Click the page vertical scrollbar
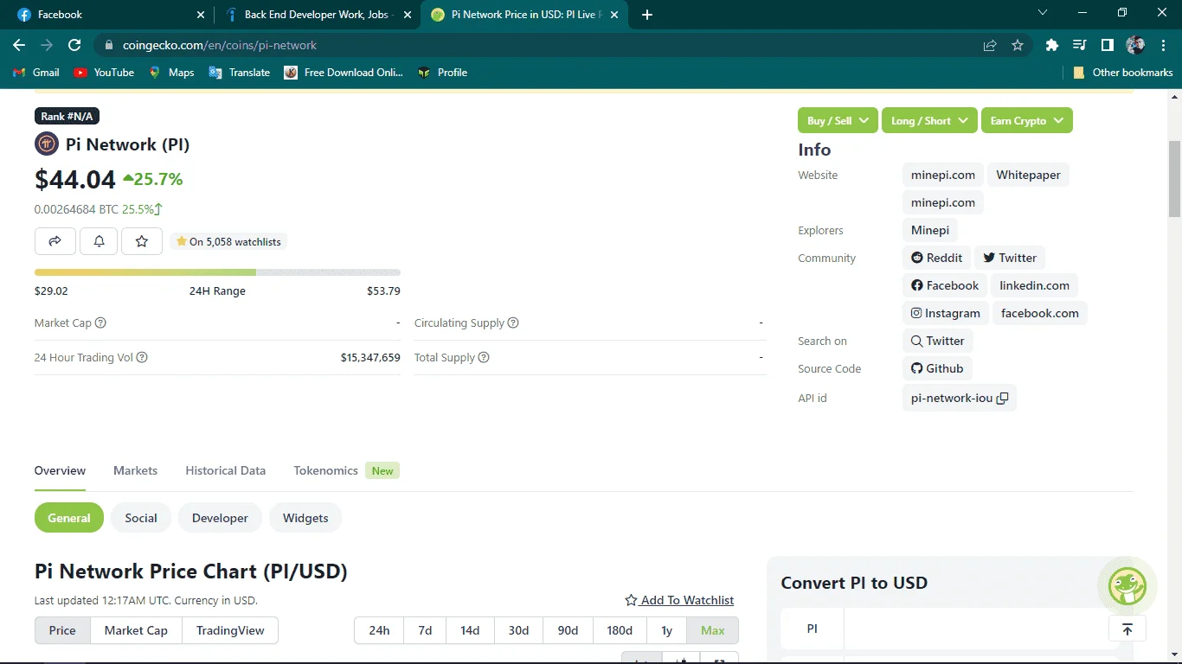This screenshot has height=664, width=1182. tap(1174, 177)
